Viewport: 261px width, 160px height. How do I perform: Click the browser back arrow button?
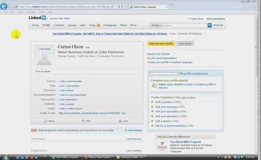pyautogui.click(x=4, y=6)
